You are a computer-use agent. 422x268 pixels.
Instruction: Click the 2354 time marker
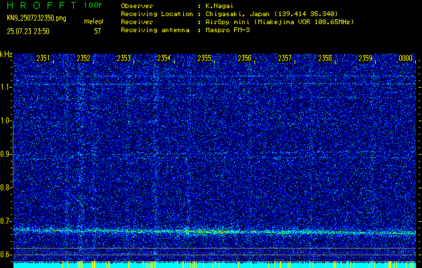coord(164,58)
